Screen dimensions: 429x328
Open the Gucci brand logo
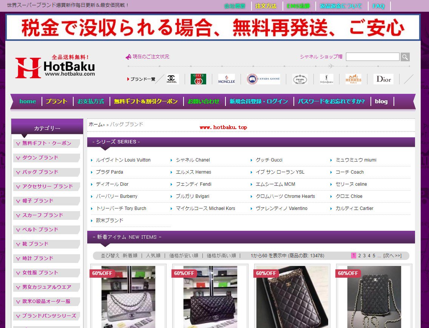pyautogui.click(x=198, y=79)
